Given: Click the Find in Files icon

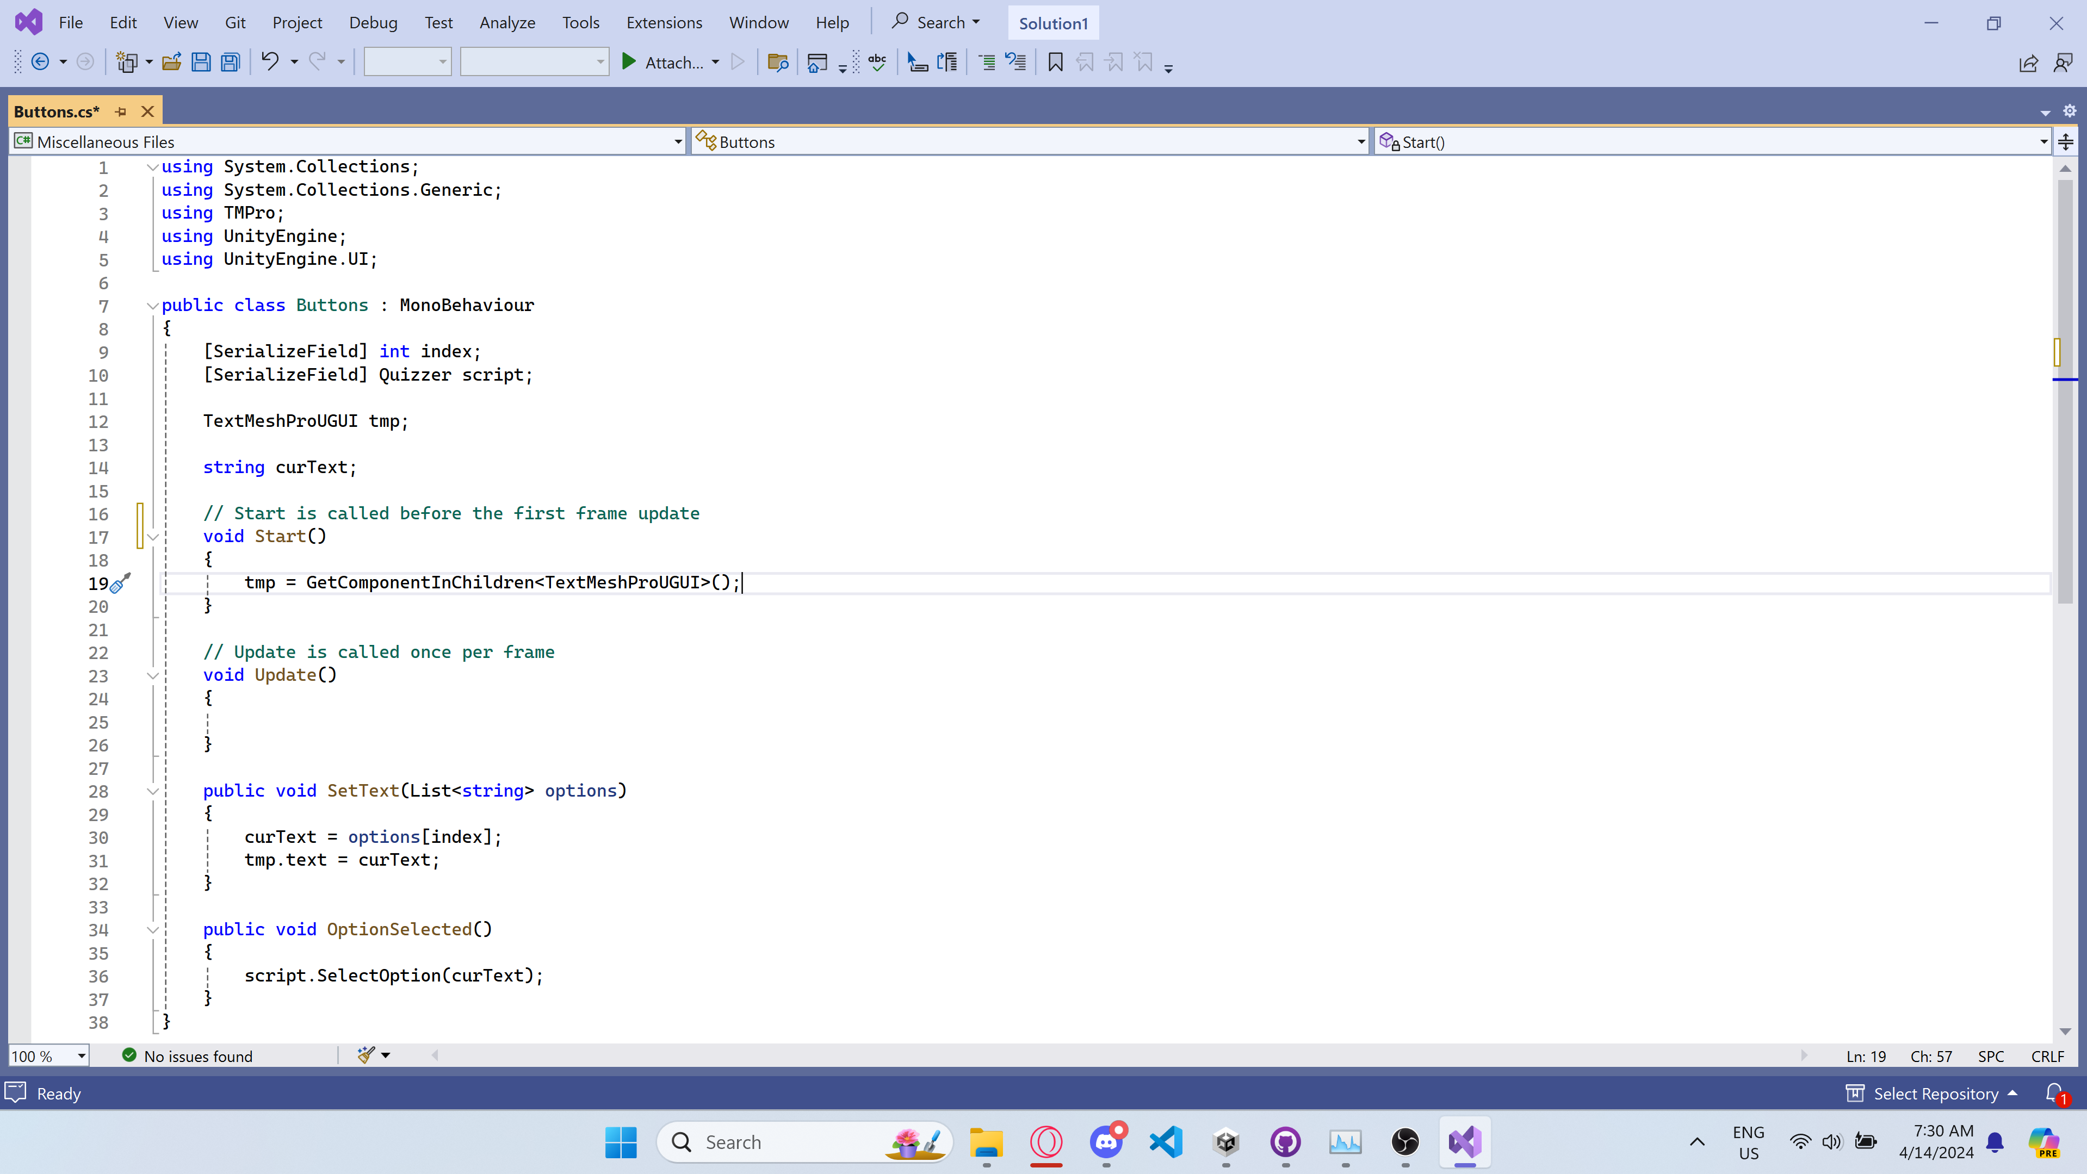Looking at the screenshot, I should pos(778,63).
